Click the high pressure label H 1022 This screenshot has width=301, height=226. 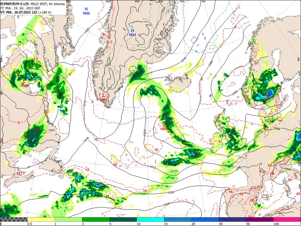tap(86, 11)
